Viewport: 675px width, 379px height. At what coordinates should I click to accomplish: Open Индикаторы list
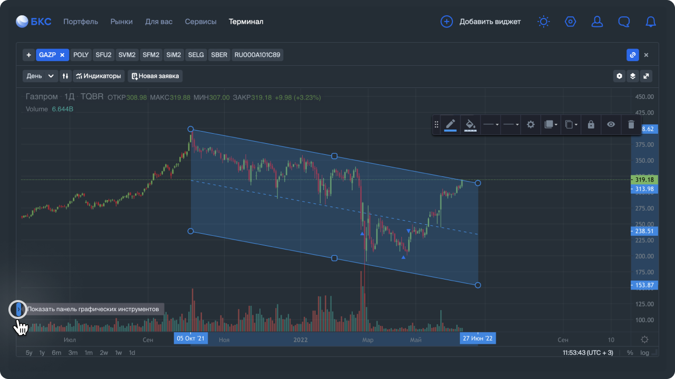pyautogui.click(x=99, y=76)
